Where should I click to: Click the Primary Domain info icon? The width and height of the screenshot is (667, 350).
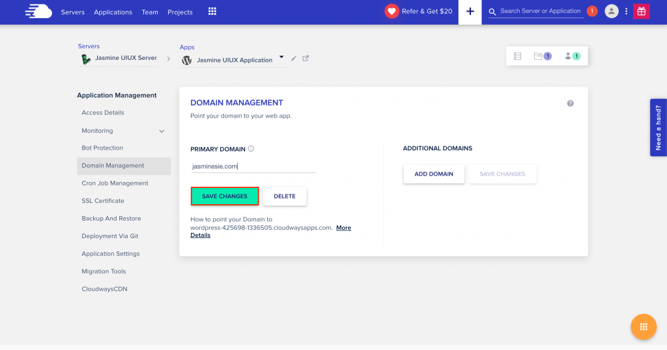coord(251,149)
